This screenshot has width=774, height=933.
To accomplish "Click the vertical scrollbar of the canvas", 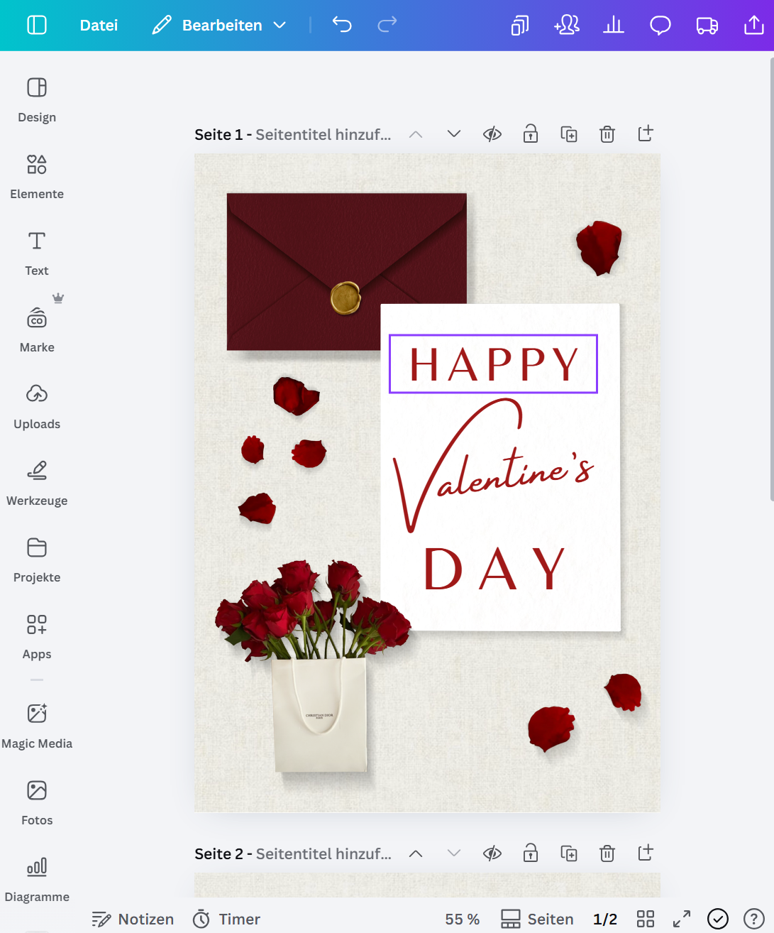I will (x=771, y=280).
